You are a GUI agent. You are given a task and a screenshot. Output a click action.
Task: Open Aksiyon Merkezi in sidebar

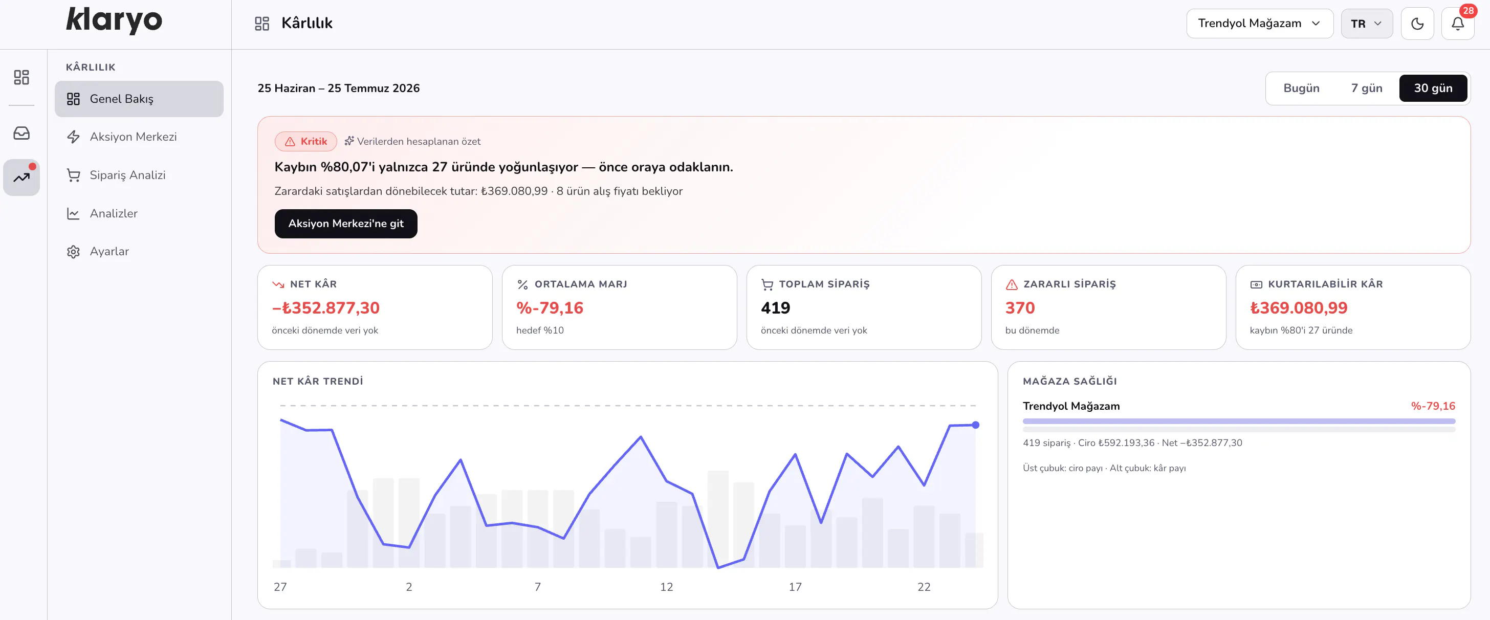139,137
